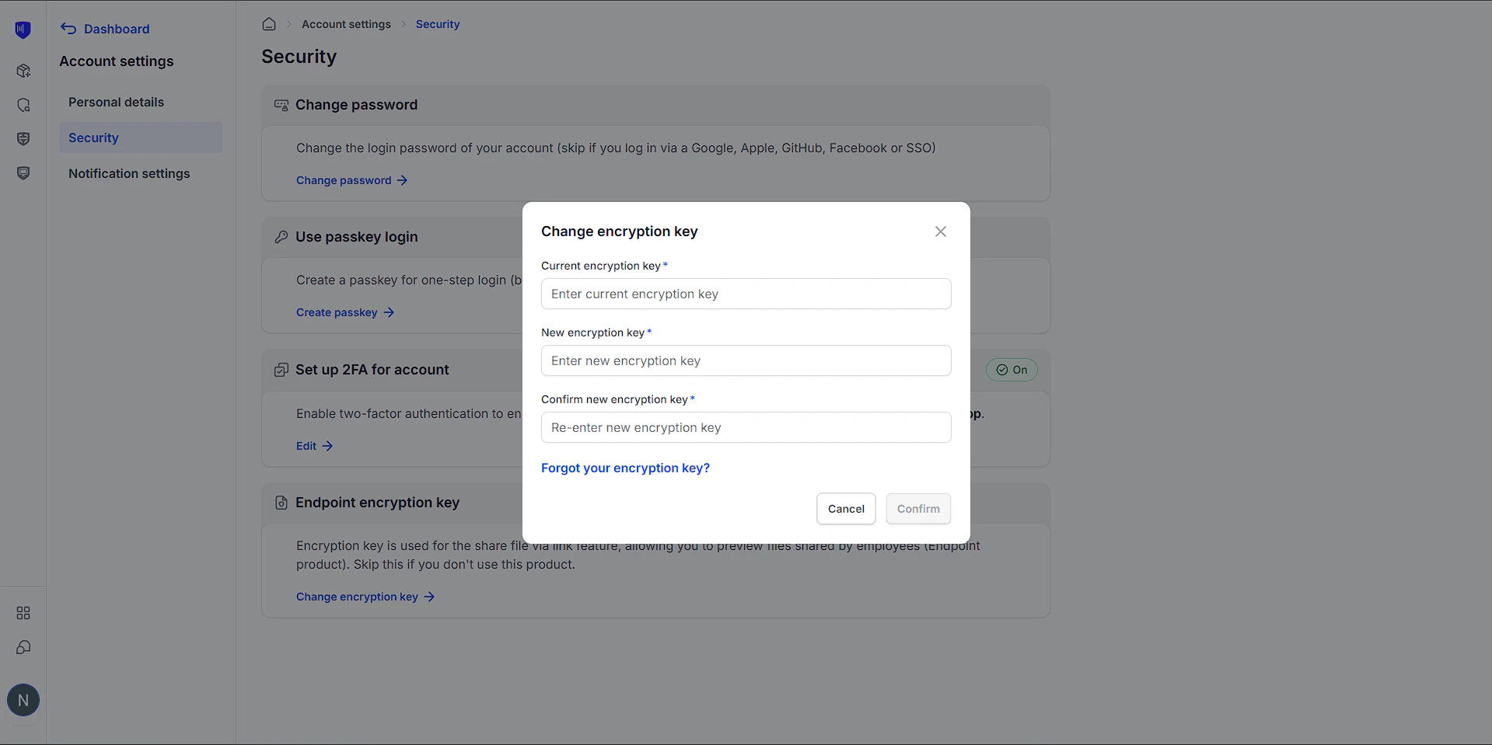Click the Create passkey link
Viewport: 1492px width, 745px height.
point(337,312)
